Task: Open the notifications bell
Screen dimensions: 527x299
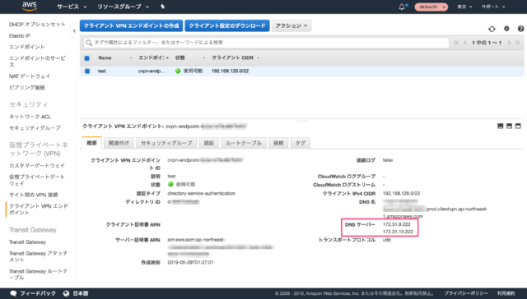Action: click(402, 7)
